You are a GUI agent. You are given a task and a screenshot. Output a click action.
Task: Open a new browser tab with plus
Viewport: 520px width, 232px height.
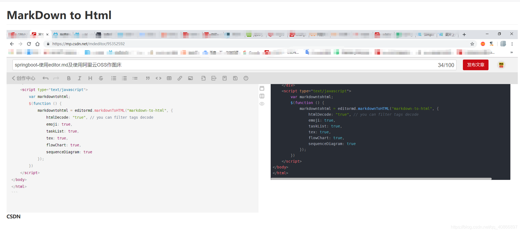[464, 35]
